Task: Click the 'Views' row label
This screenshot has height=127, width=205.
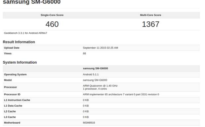Action: point(8,53)
